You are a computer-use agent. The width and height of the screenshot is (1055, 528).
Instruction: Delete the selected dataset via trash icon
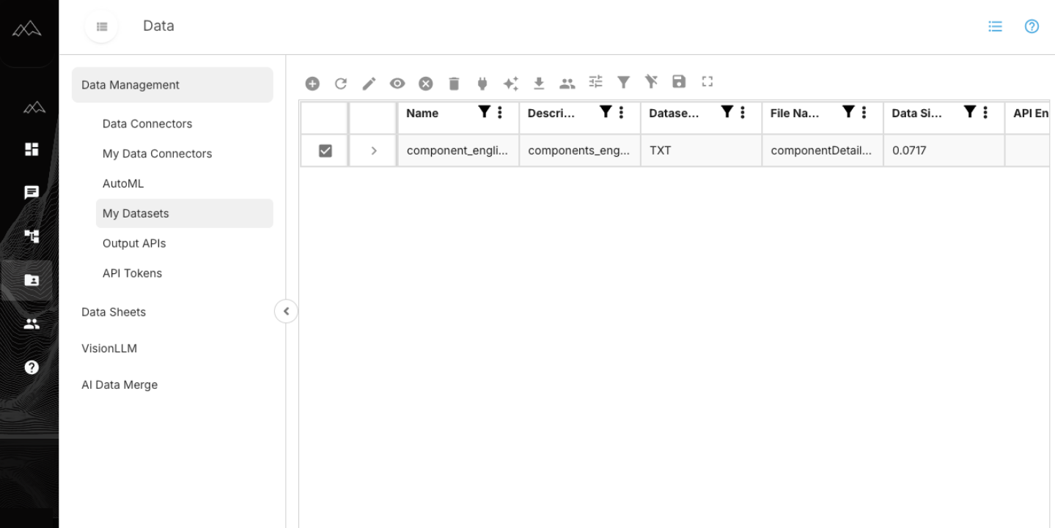click(454, 83)
